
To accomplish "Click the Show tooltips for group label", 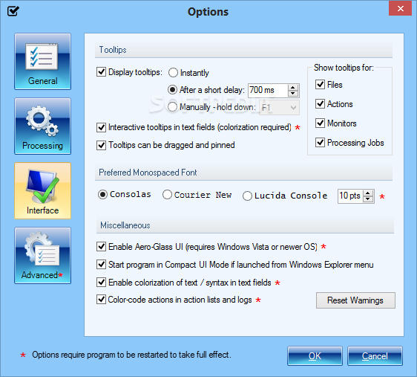I will tap(344, 68).
